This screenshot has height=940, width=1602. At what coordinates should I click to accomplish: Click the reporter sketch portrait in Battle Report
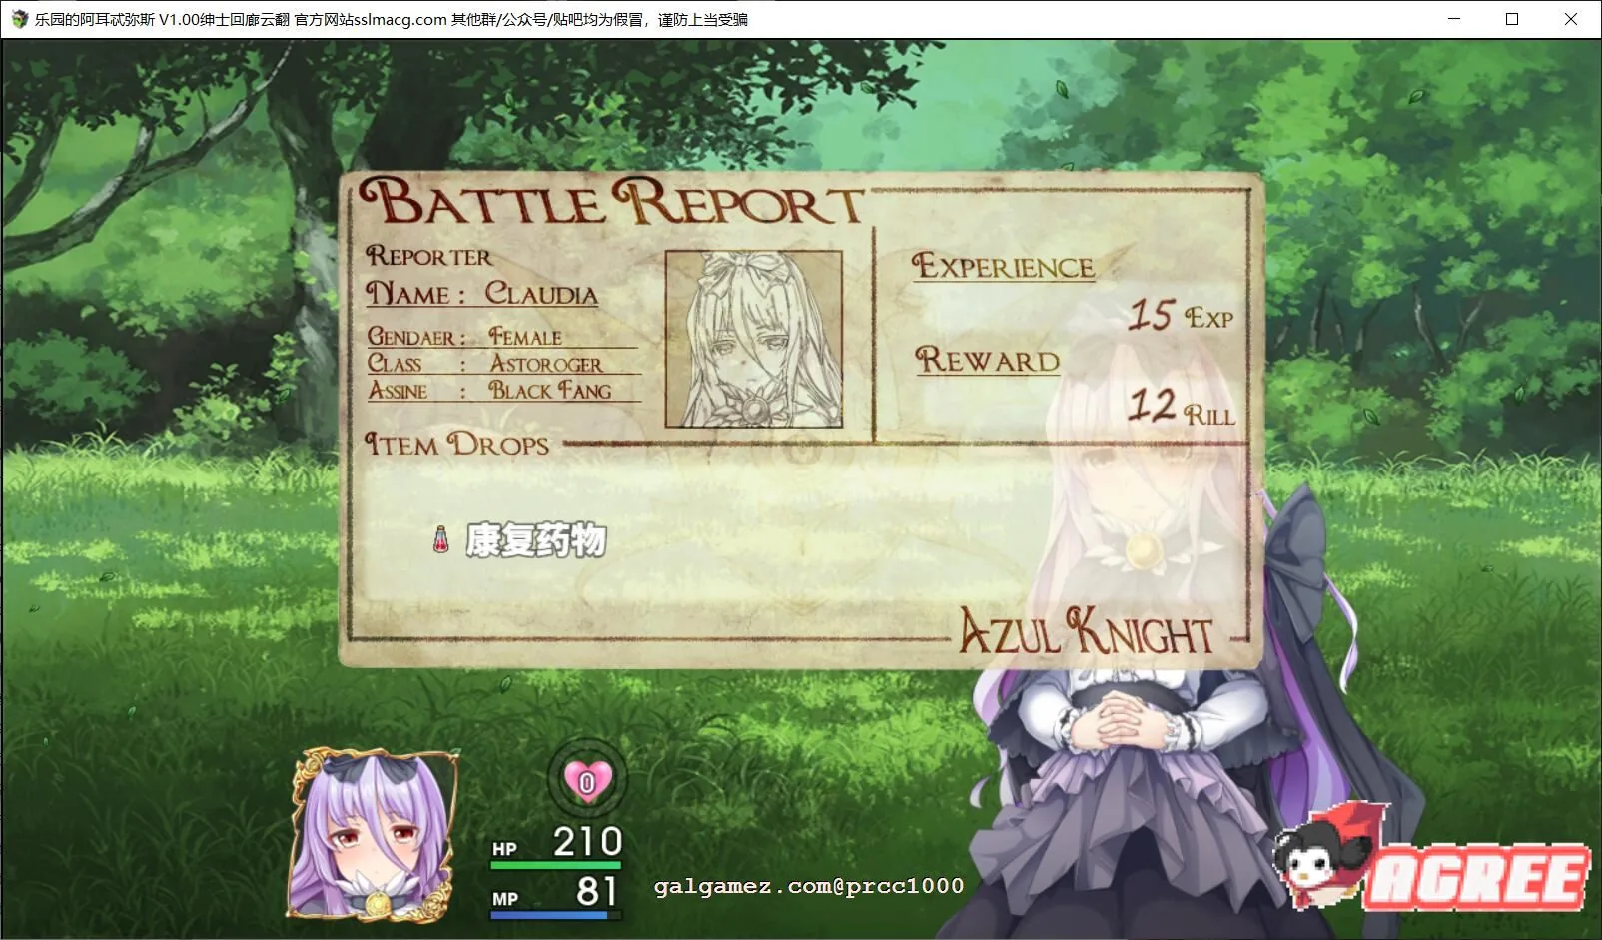point(754,339)
